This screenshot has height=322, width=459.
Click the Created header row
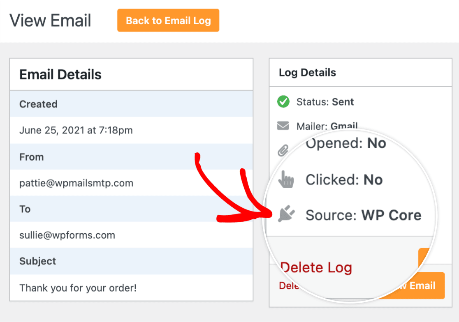(x=132, y=104)
